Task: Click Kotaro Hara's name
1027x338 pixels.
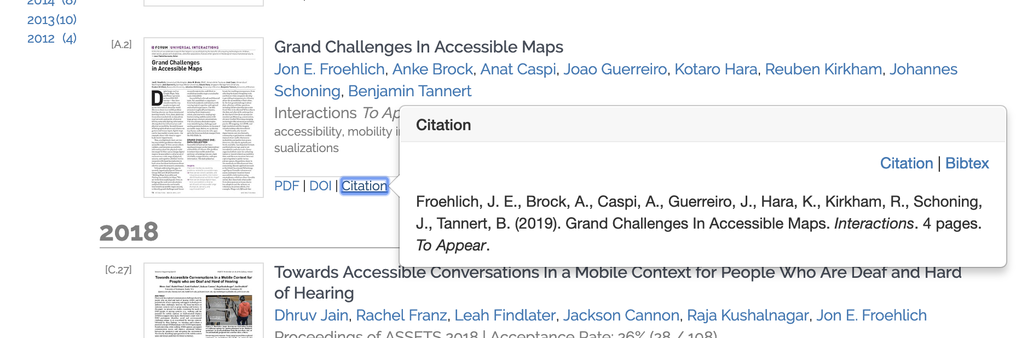Action: (x=716, y=69)
